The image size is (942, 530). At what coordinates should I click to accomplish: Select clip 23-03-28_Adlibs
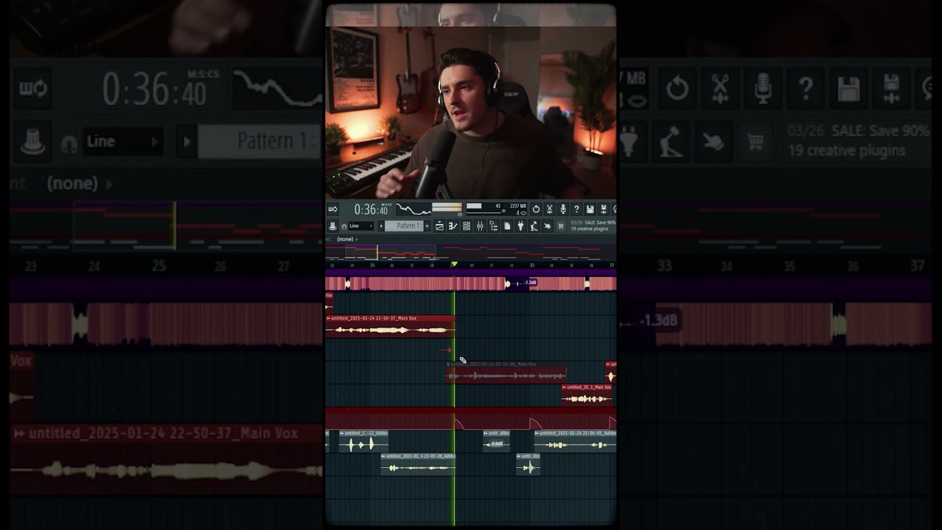[418, 464]
